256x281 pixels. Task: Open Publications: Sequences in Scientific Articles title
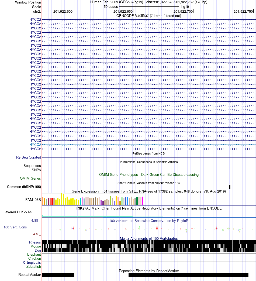(149, 162)
